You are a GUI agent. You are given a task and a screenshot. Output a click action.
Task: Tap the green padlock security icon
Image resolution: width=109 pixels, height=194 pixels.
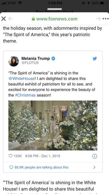tap(33, 19)
